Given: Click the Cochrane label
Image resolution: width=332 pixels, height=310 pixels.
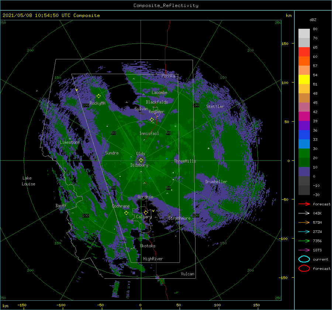Looking at the screenshot, I should tap(121, 206).
